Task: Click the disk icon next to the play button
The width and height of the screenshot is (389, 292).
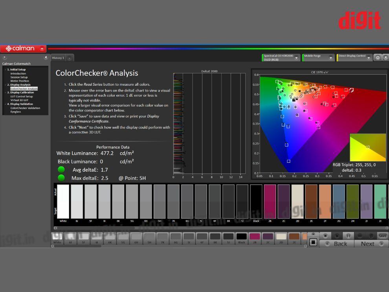Action: click(348, 236)
